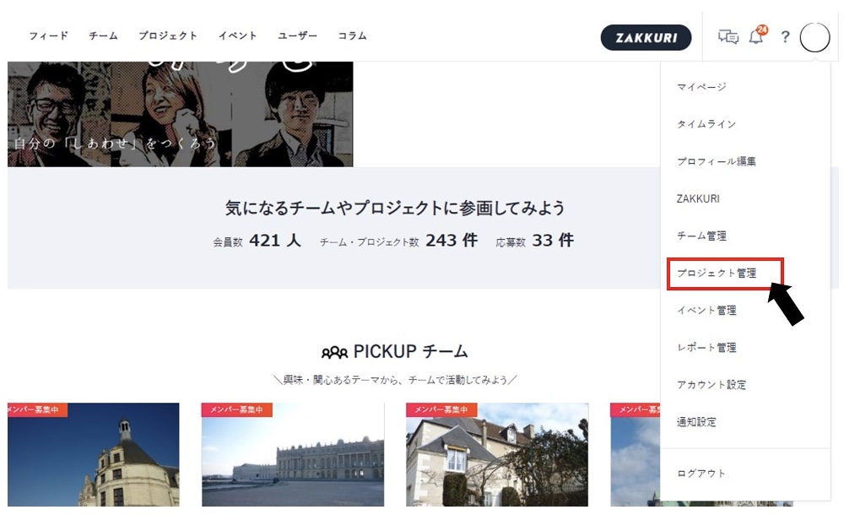Click the notification badge showing 24
844x515 pixels.
[x=762, y=28]
